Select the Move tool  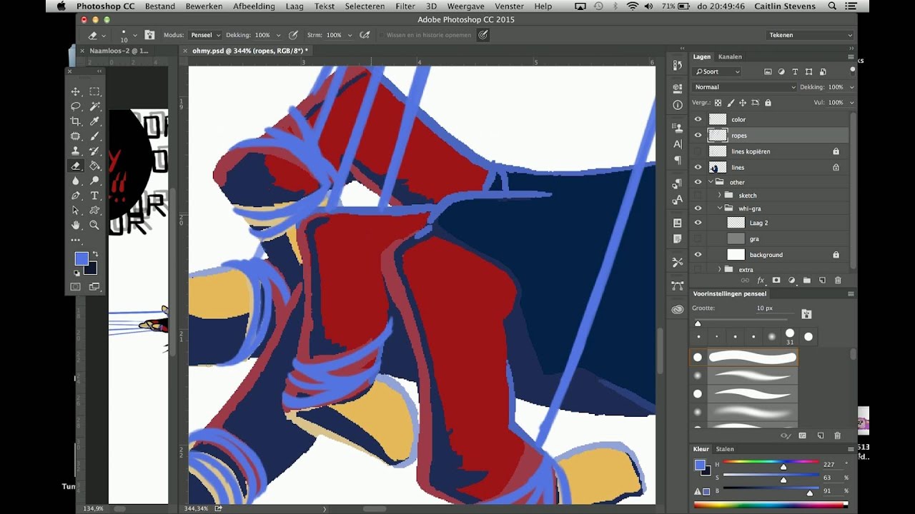tap(76, 91)
